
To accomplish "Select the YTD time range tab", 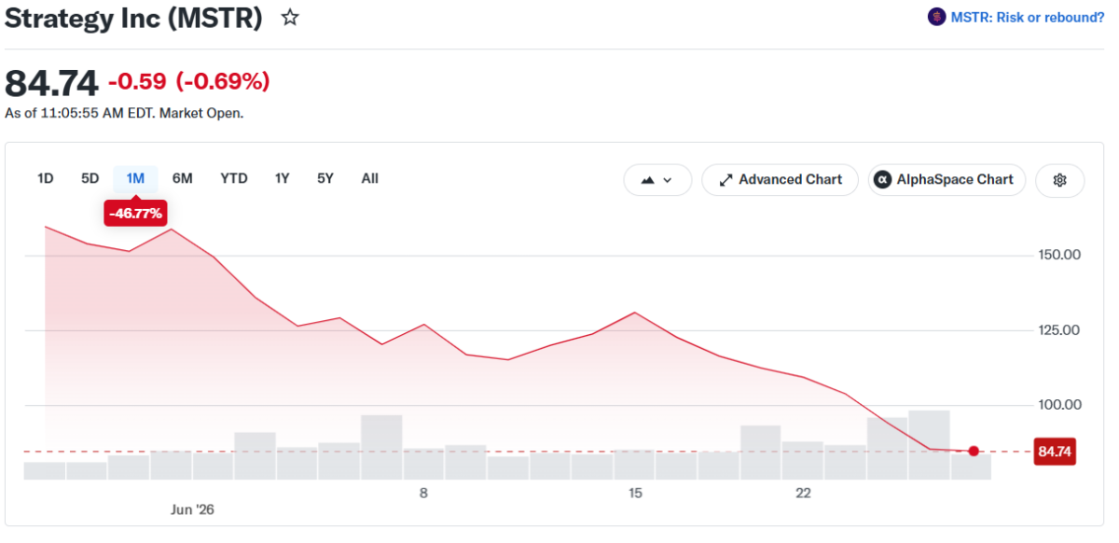I will coord(234,178).
